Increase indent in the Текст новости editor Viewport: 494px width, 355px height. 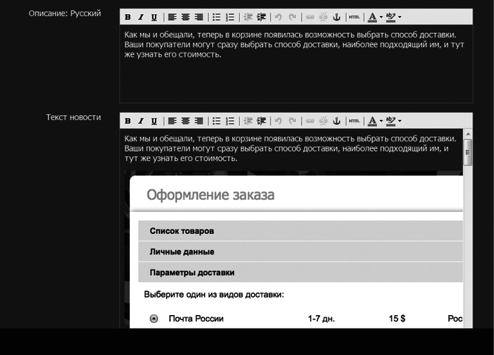(261, 121)
